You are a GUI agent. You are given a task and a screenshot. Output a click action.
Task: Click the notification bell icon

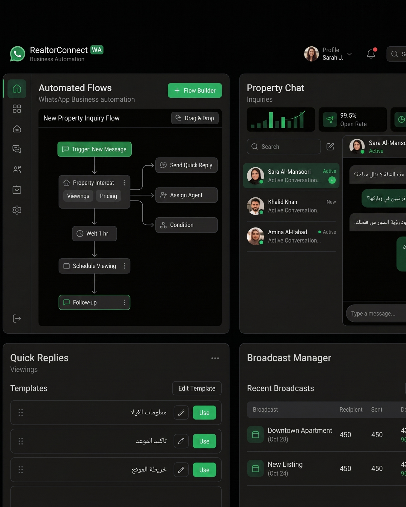tap(371, 54)
